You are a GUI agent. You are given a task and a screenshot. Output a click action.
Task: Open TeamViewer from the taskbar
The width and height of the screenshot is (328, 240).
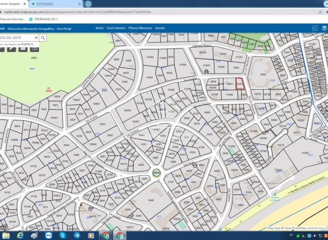click(x=49, y=236)
